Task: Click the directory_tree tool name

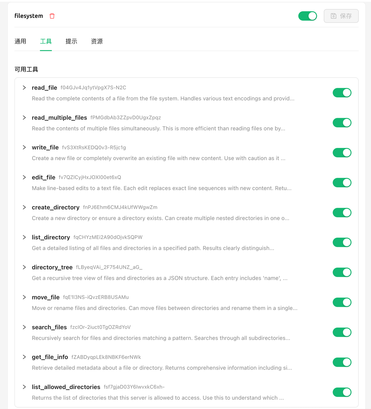Action: point(52,267)
